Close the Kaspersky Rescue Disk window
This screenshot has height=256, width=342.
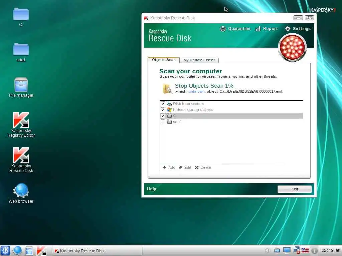click(310, 18)
